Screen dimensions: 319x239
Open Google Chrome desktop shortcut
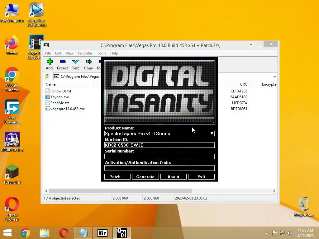[x=12, y=80]
